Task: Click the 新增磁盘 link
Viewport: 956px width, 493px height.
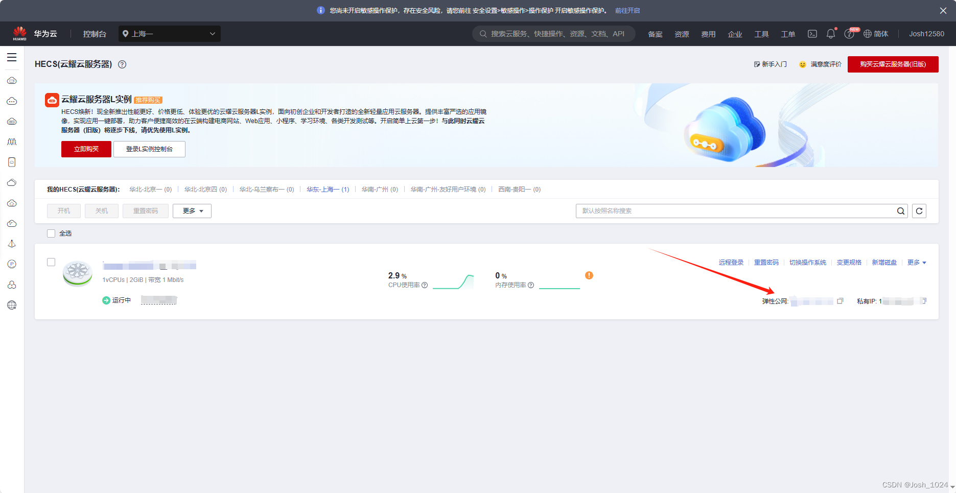Action: 884,263
